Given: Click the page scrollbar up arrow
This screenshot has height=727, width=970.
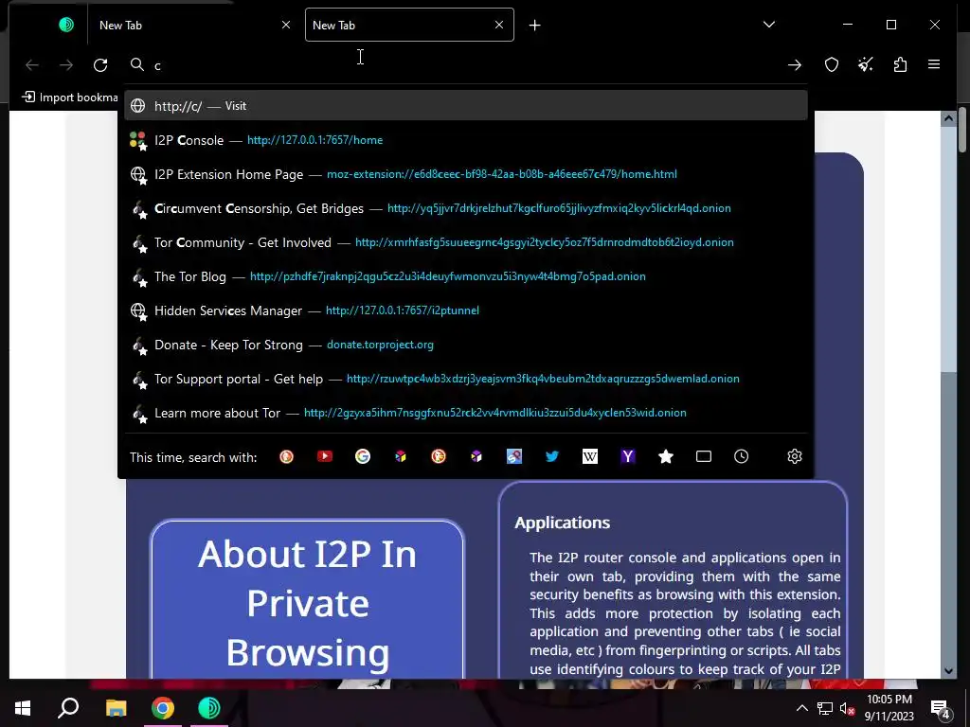Looking at the screenshot, I should 948,118.
